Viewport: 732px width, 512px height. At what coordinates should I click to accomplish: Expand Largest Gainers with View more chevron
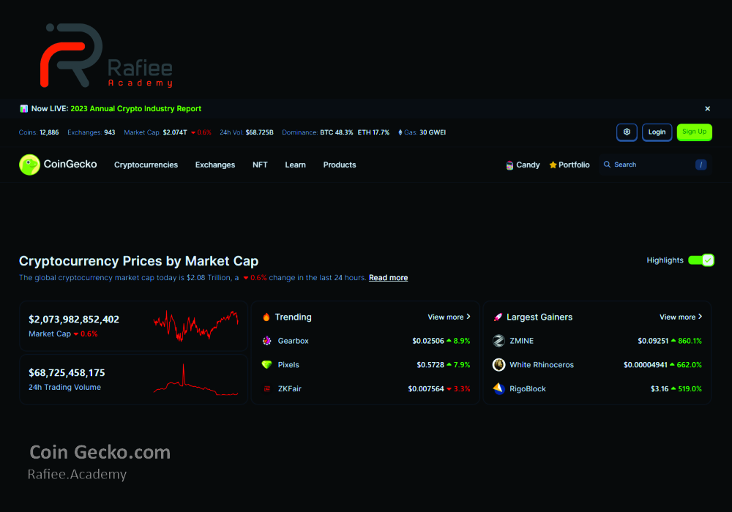coord(681,317)
